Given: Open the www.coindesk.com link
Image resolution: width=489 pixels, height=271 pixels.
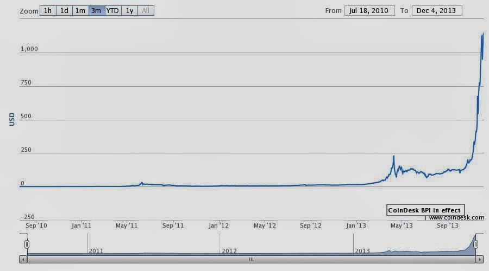Looking at the screenshot, I should tap(456, 217).
